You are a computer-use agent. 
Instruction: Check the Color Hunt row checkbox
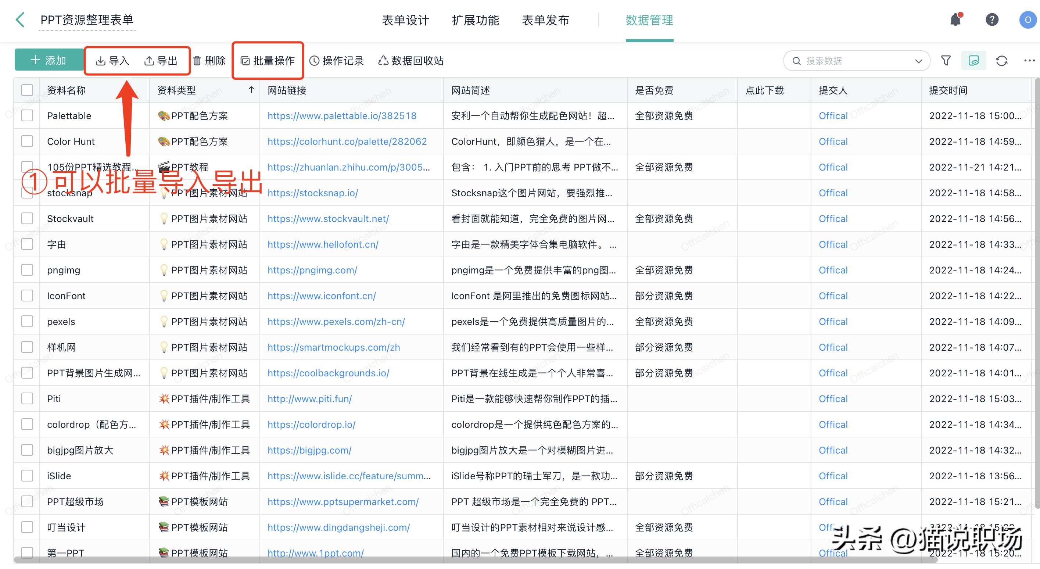click(27, 142)
